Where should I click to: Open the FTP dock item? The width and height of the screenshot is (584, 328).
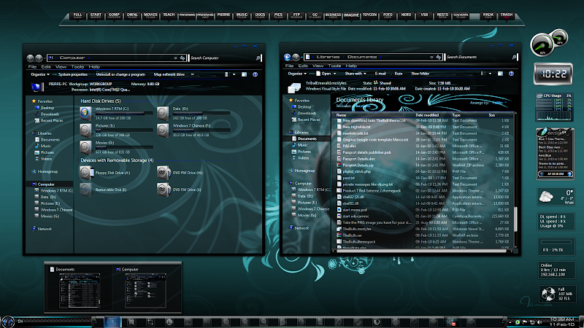point(296,15)
